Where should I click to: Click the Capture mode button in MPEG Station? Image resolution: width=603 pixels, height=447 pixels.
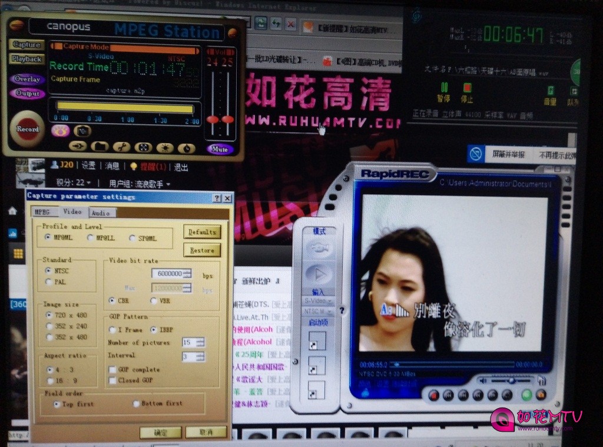point(26,45)
